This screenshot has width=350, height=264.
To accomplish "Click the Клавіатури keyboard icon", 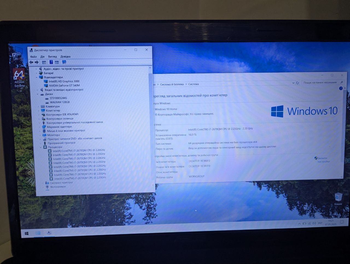I will [x=43, y=107].
